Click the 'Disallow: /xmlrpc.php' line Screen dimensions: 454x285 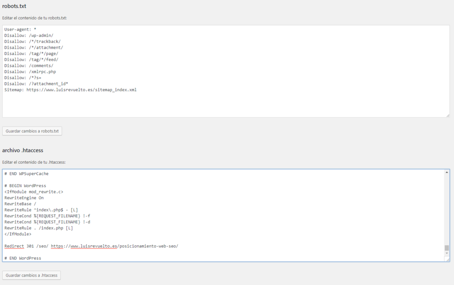(x=30, y=72)
